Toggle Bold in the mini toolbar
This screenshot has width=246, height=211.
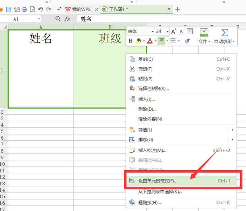(131, 41)
